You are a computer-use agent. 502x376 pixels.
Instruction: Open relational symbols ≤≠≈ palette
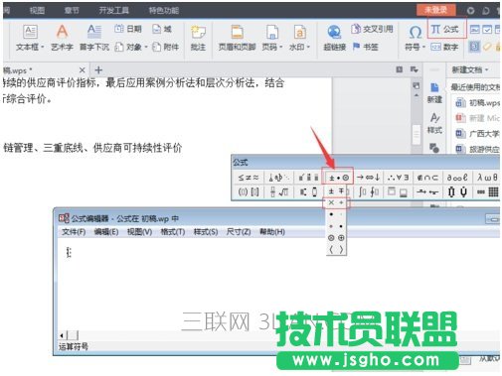249,178
